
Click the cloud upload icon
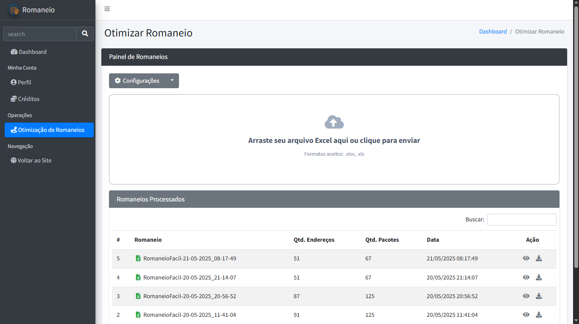tap(334, 122)
